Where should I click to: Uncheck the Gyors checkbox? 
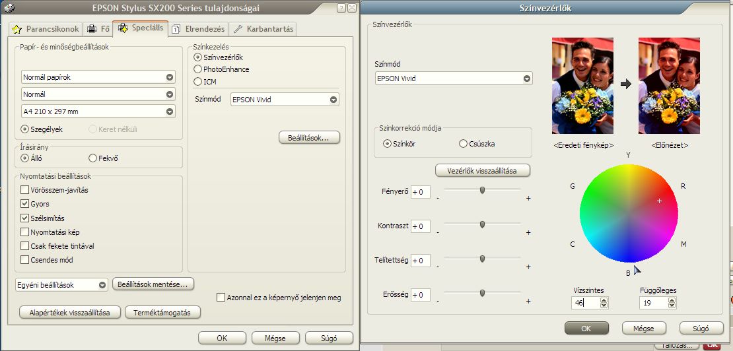(x=25, y=204)
